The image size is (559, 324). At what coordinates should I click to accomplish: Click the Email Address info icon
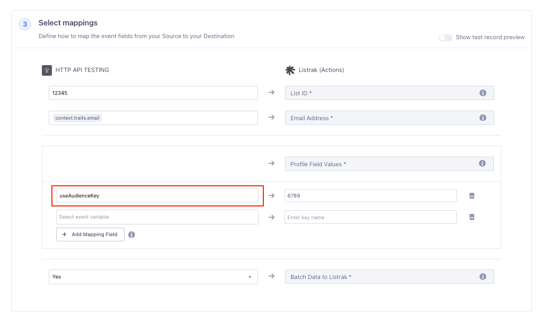(x=483, y=118)
